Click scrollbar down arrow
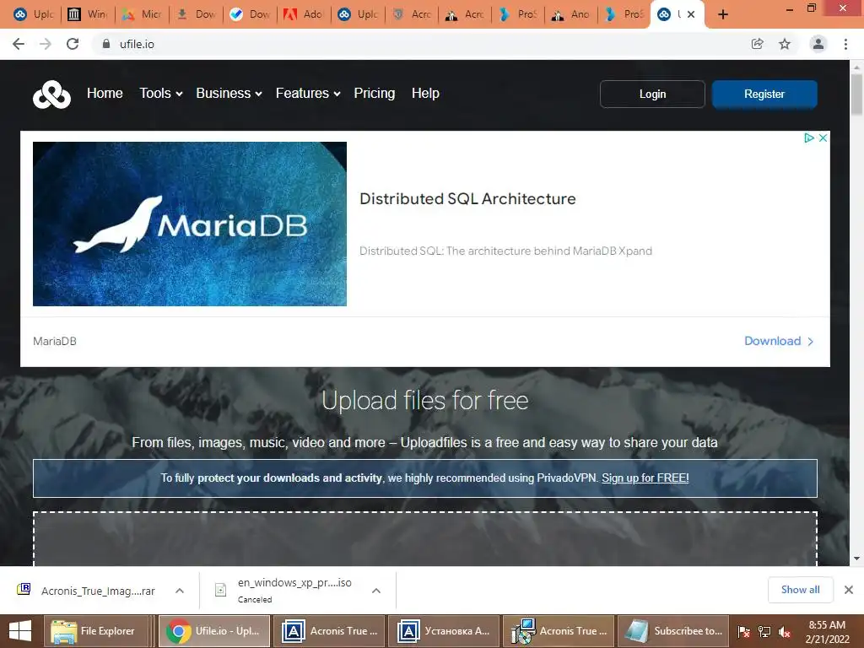 (856, 559)
